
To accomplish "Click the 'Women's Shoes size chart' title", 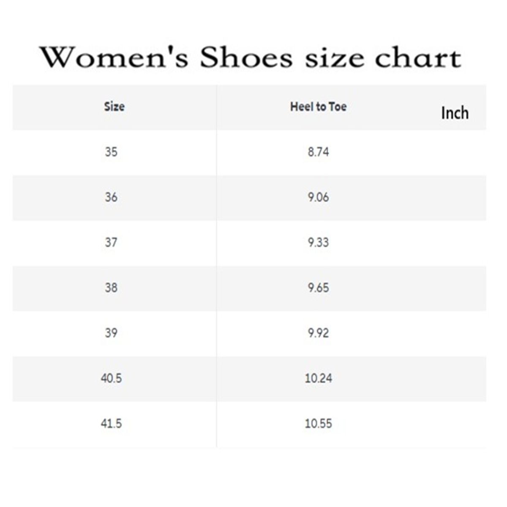I will (x=251, y=57).
